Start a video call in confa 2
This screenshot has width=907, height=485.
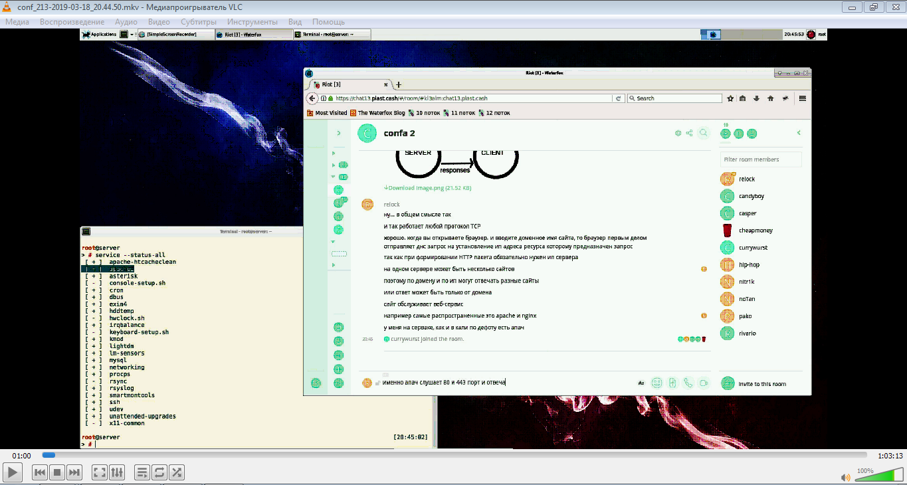(704, 383)
